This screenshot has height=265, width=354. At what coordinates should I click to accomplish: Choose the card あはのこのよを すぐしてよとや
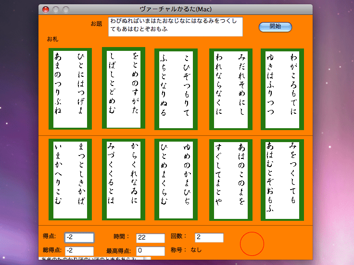point(231,180)
